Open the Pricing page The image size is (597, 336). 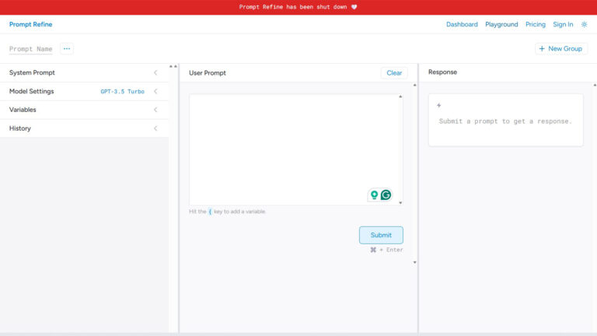(x=536, y=24)
